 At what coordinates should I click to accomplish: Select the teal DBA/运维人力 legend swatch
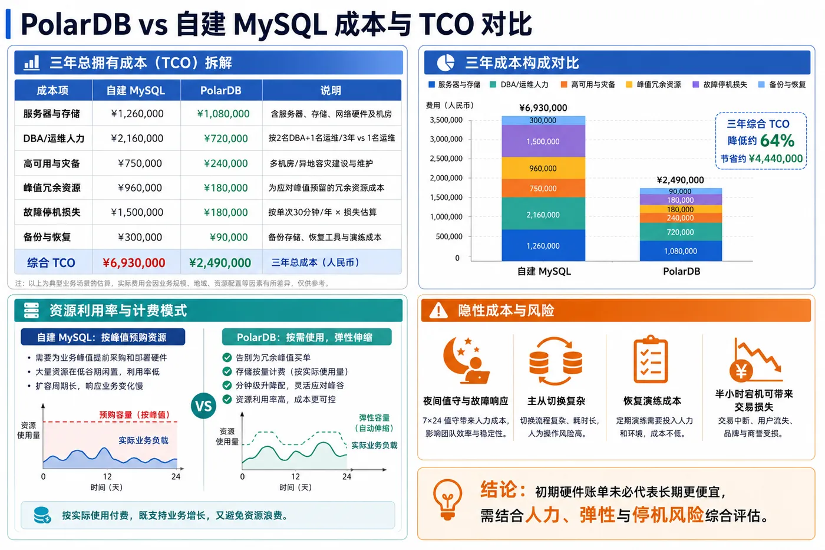[493, 84]
